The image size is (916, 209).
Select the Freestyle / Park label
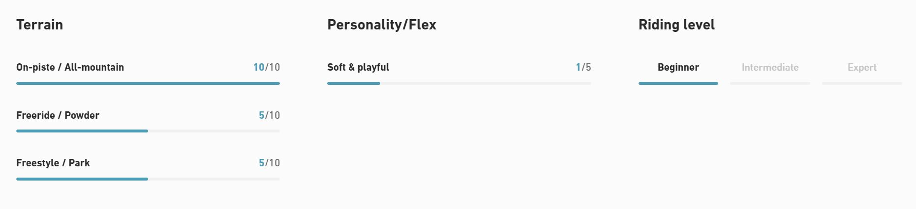53,163
